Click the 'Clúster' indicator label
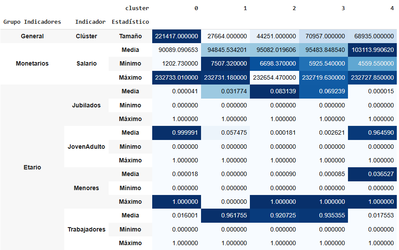The height and width of the screenshot is (250, 399). [x=86, y=36]
